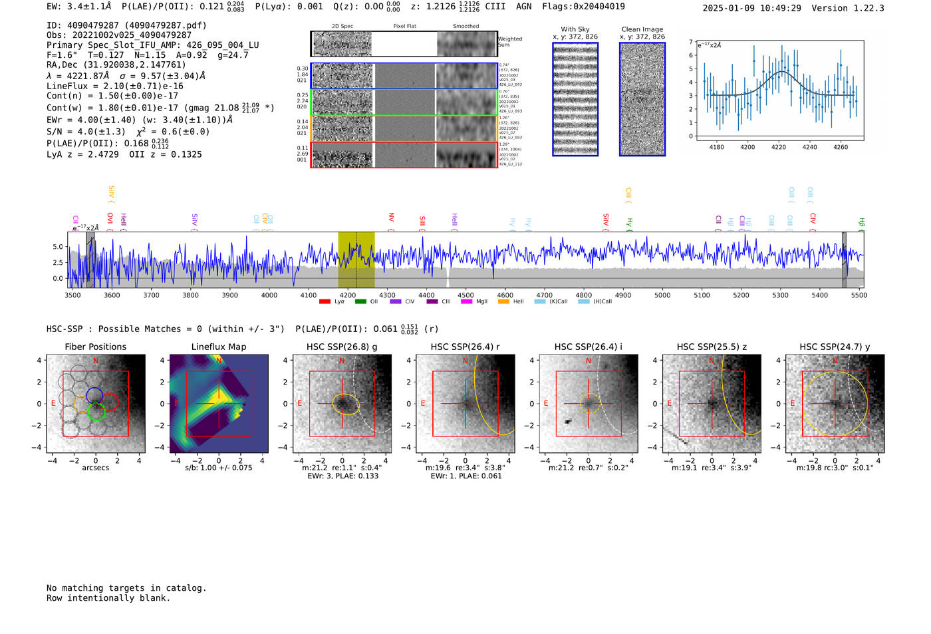Image resolution: width=931 pixels, height=634 pixels.
Task: Click 'Row intentionally blank.' text
Action: [x=108, y=598]
